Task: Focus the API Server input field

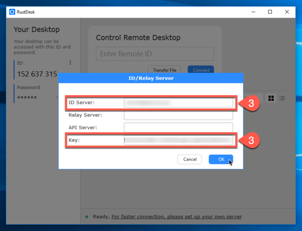Action: [x=178, y=128]
